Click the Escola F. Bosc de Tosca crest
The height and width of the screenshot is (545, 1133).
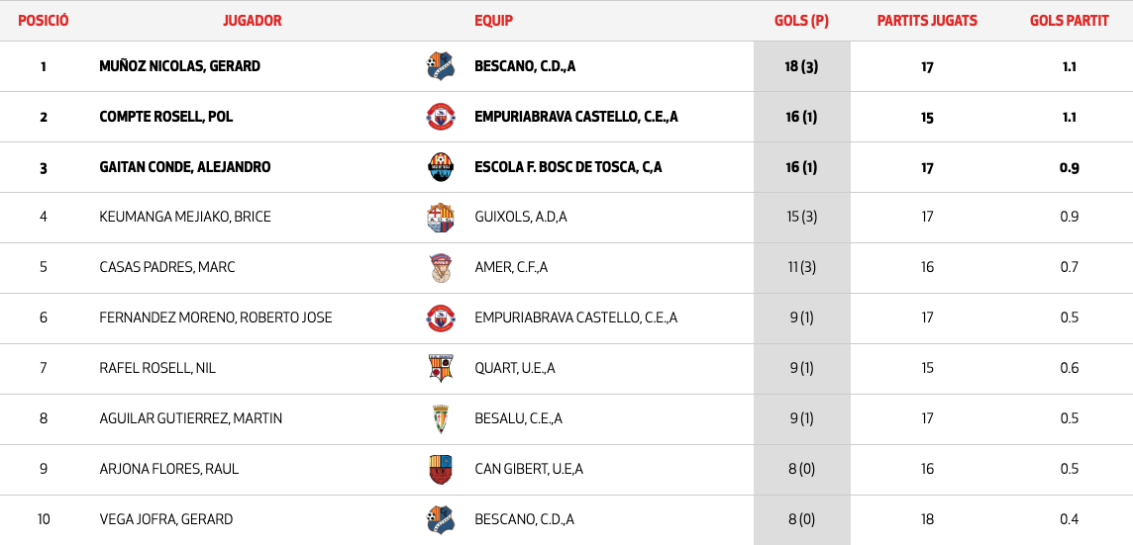click(440, 167)
